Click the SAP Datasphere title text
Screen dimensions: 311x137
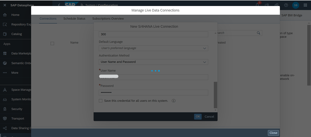click(x=22, y=5)
